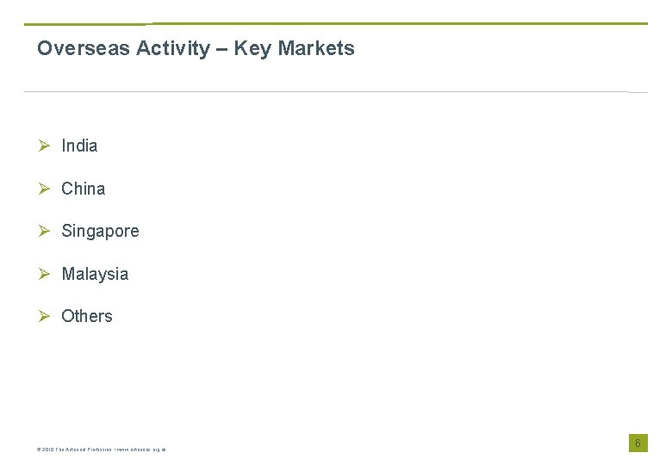Click the arrow bullet beside China
Screen dimensions: 672x465
click(44, 189)
